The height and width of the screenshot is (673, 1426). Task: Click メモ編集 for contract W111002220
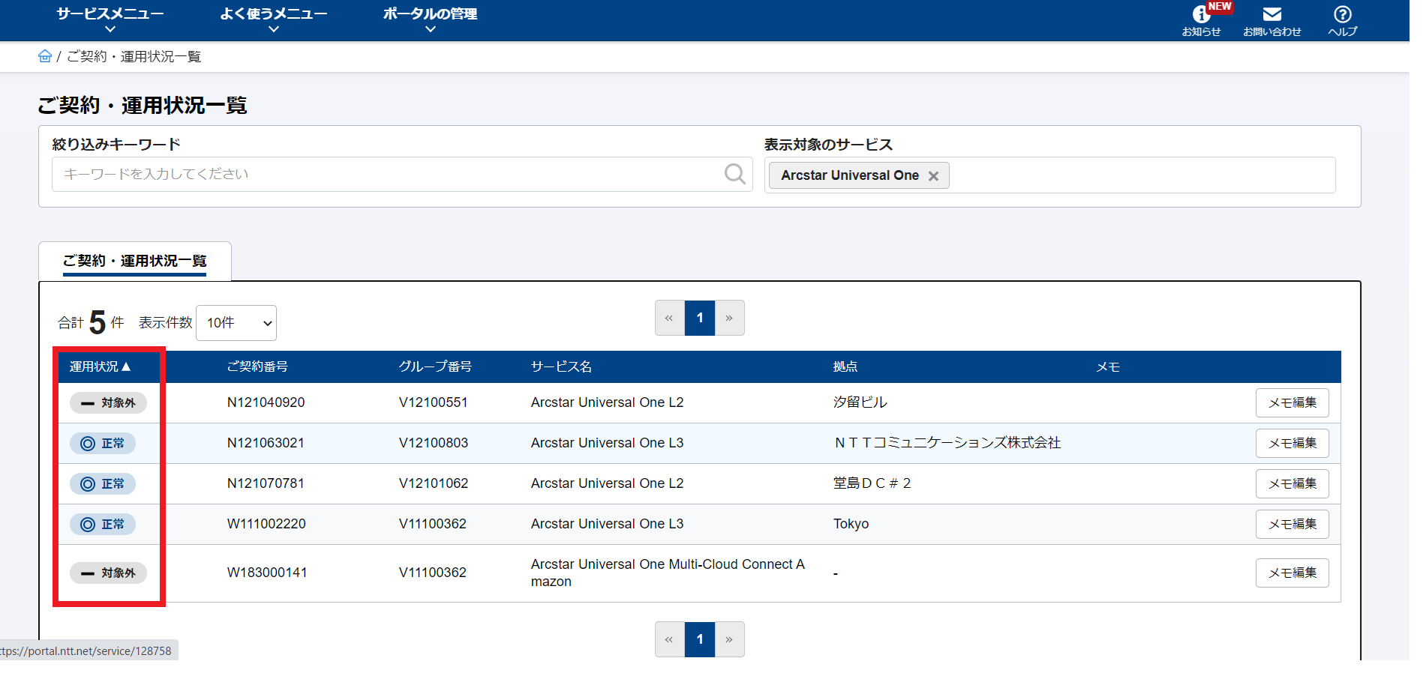pyautogui.click(x=1292, y=524)
